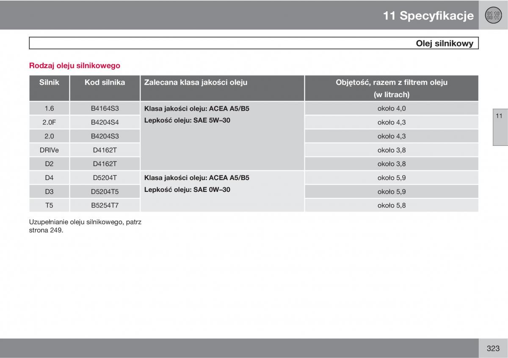The height and width of the screenshot is (358, 508).
Task: Click 'około 3,8' in the DRIVe row
Action: click(x=392, y=150)
